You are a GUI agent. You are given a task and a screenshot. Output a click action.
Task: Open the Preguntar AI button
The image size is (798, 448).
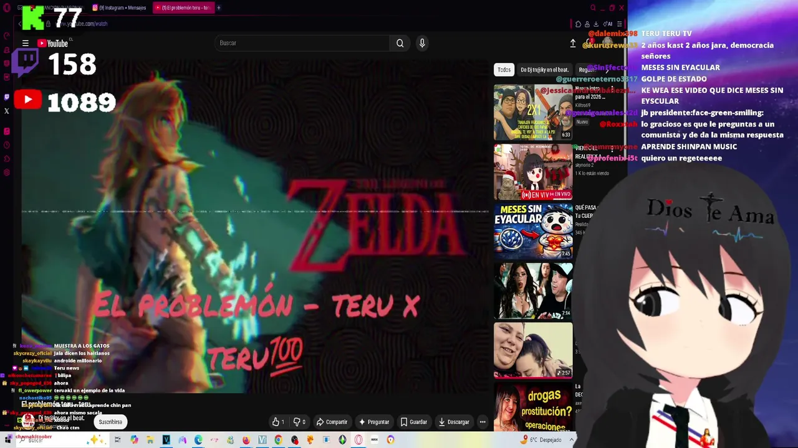tap(373, 422)
